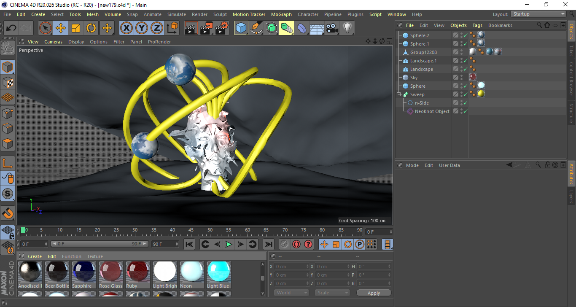Switch to Texture mode

[8, 82]
